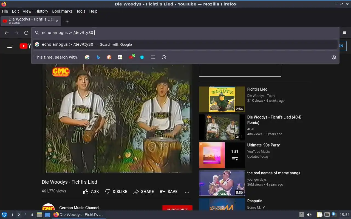Viewport: 351px width, 219px height.
Task: Open network tray icon
Action: click(x=327, y=215)
